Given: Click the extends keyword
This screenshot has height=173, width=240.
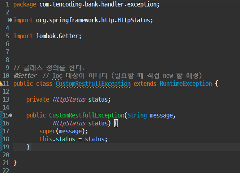Looking at the screenshot, I should [x=145, y=84].
